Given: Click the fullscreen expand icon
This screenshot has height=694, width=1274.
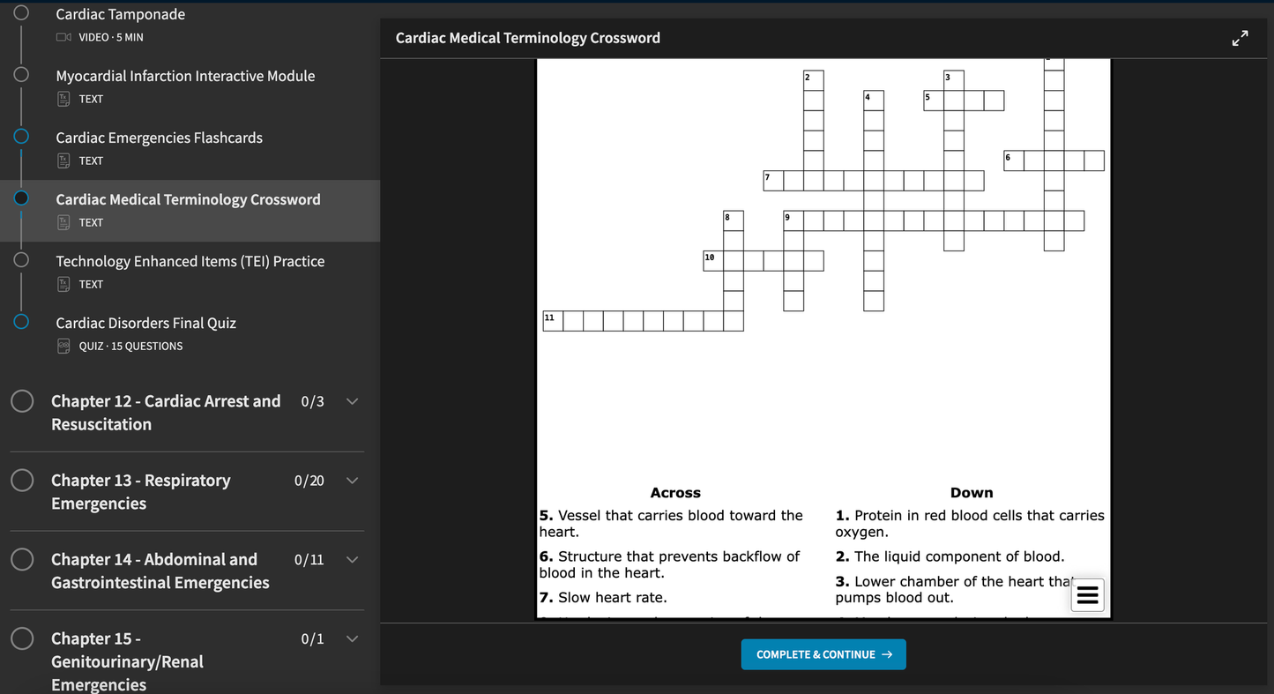Looking at the screenshot, I should click(x=1240, y=38).
